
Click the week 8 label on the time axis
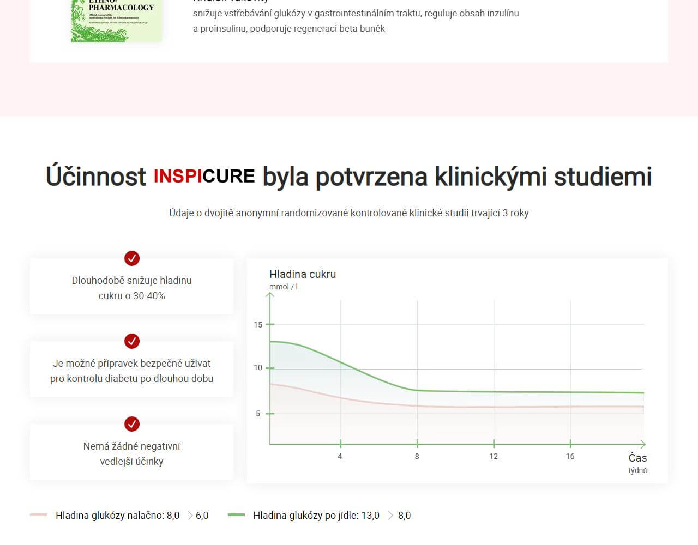click(417, 457)
